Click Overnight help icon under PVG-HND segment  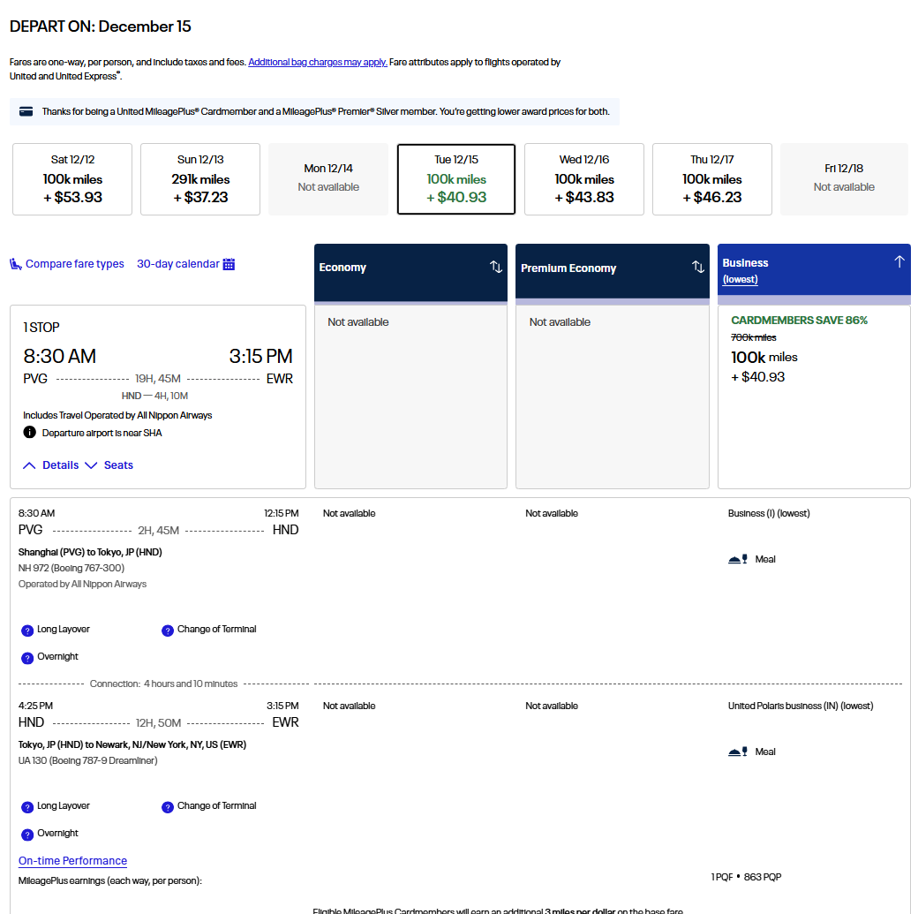pos(27,658)
